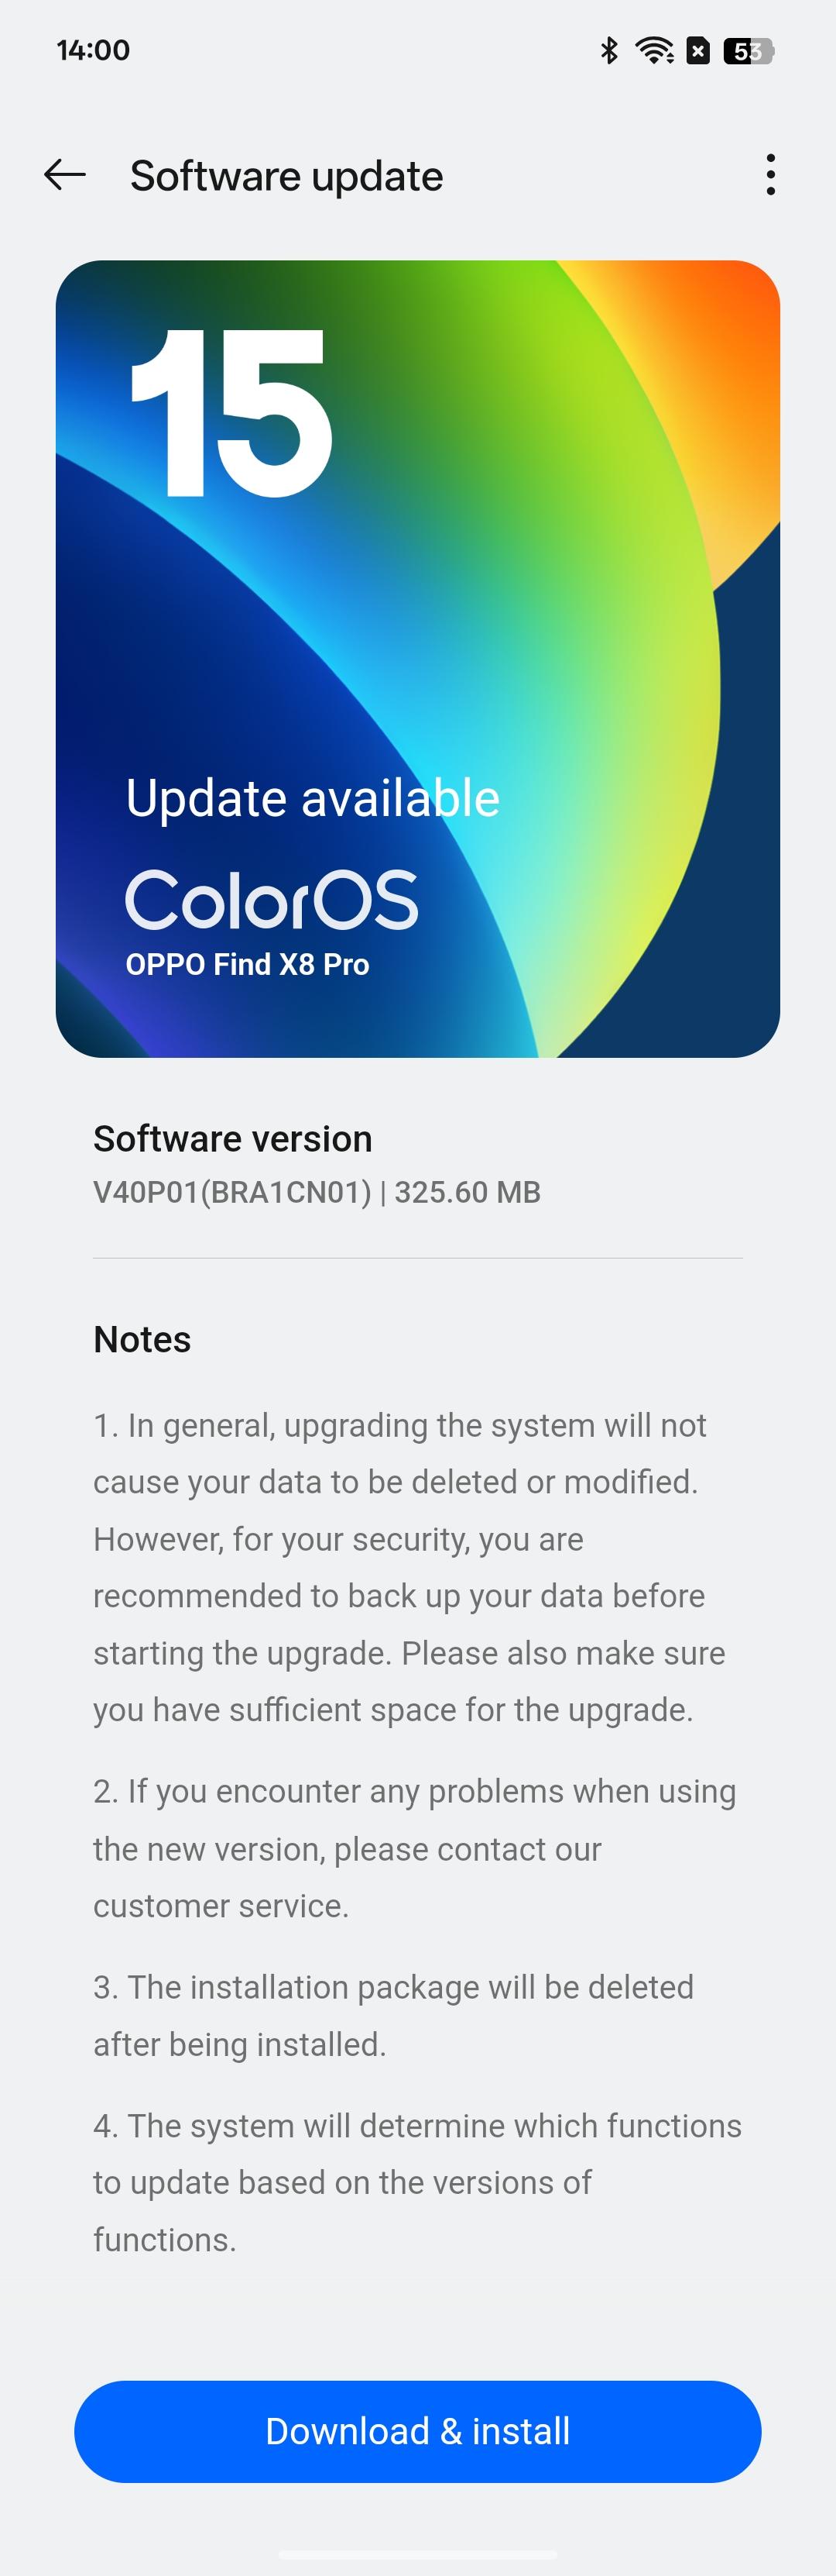Tap the OPPO Find X8 Pro label
This screenshot has width=836, height=2576.
point(248,964)
